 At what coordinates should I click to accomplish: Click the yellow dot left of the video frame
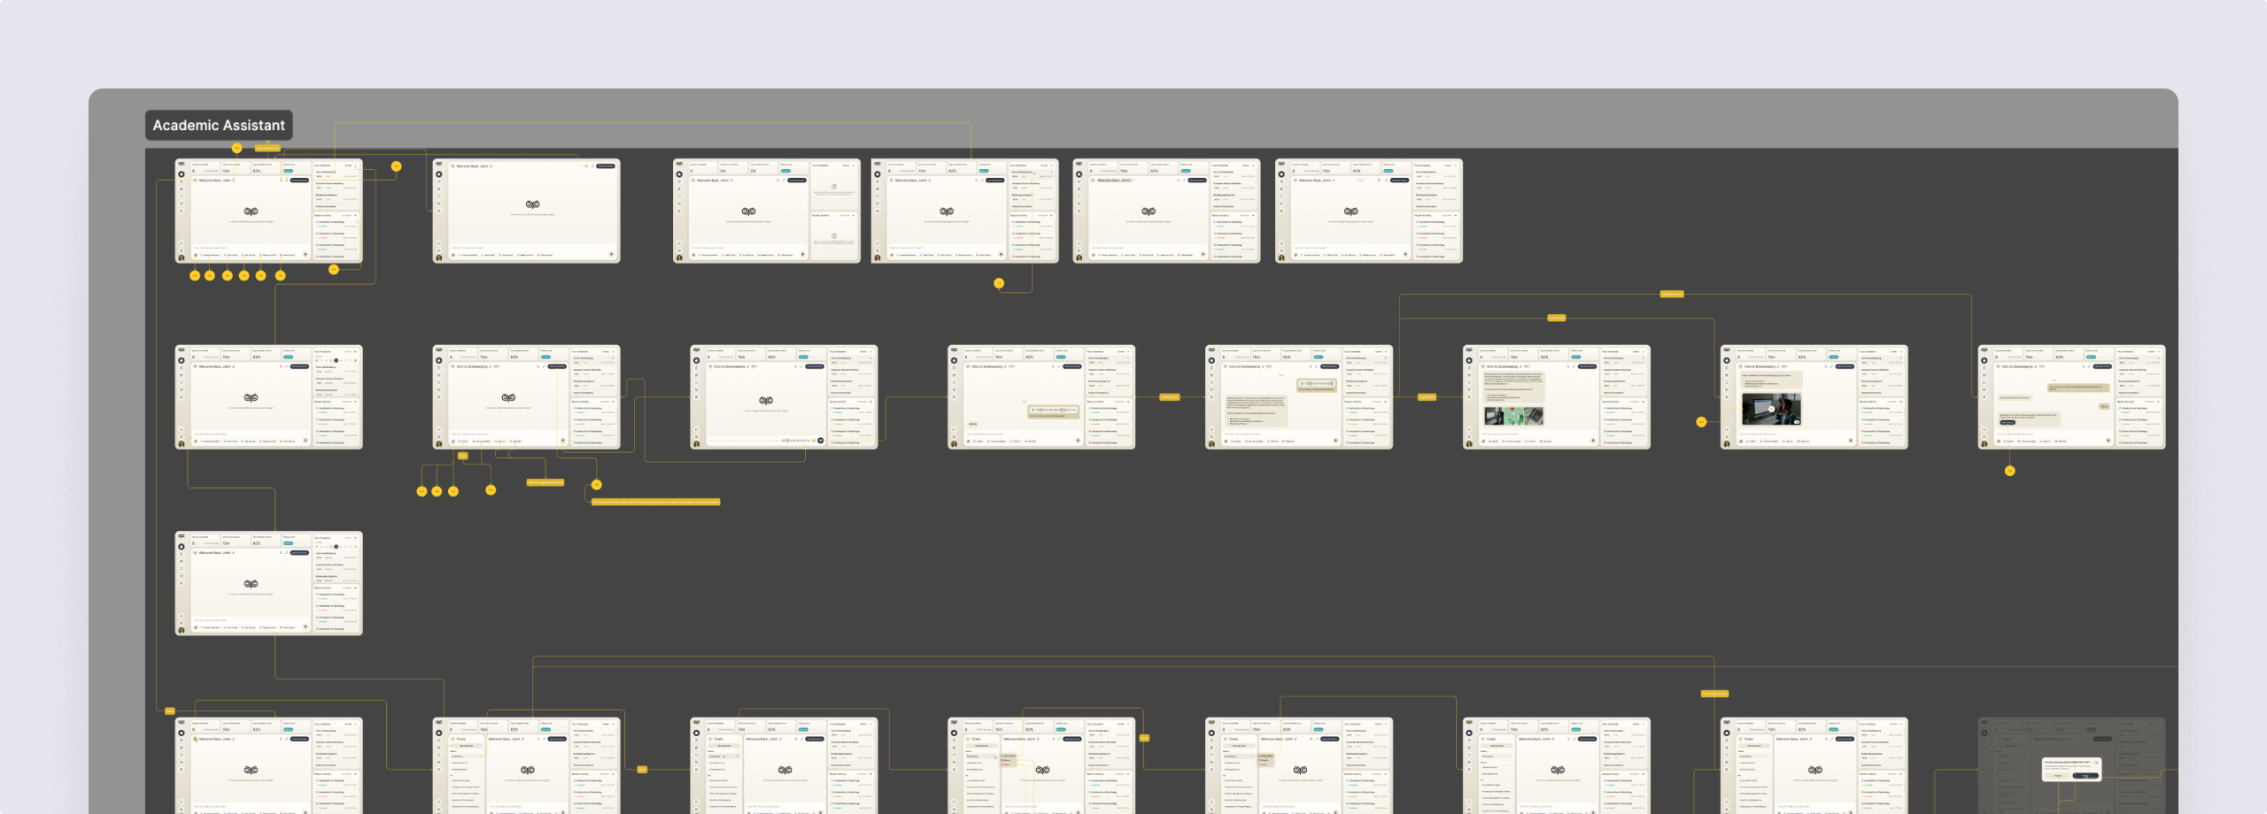pos(1701,422)
